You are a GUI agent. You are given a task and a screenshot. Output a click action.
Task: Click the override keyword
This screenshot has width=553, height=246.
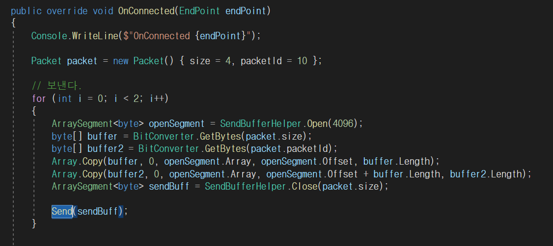point(66,11)
